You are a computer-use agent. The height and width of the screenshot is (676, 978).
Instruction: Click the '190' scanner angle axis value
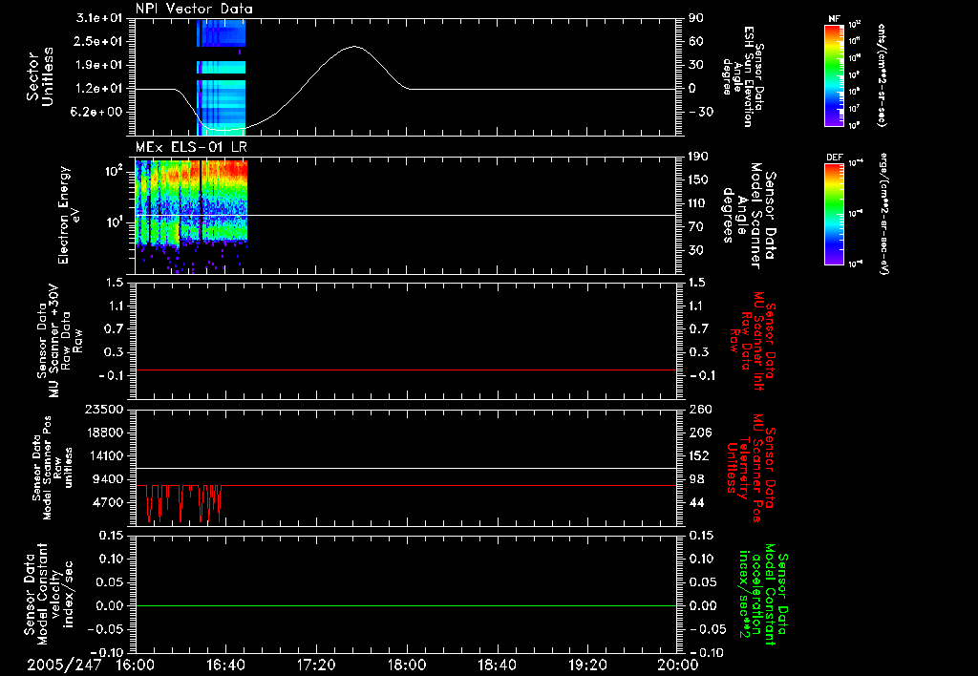[698, 157]
